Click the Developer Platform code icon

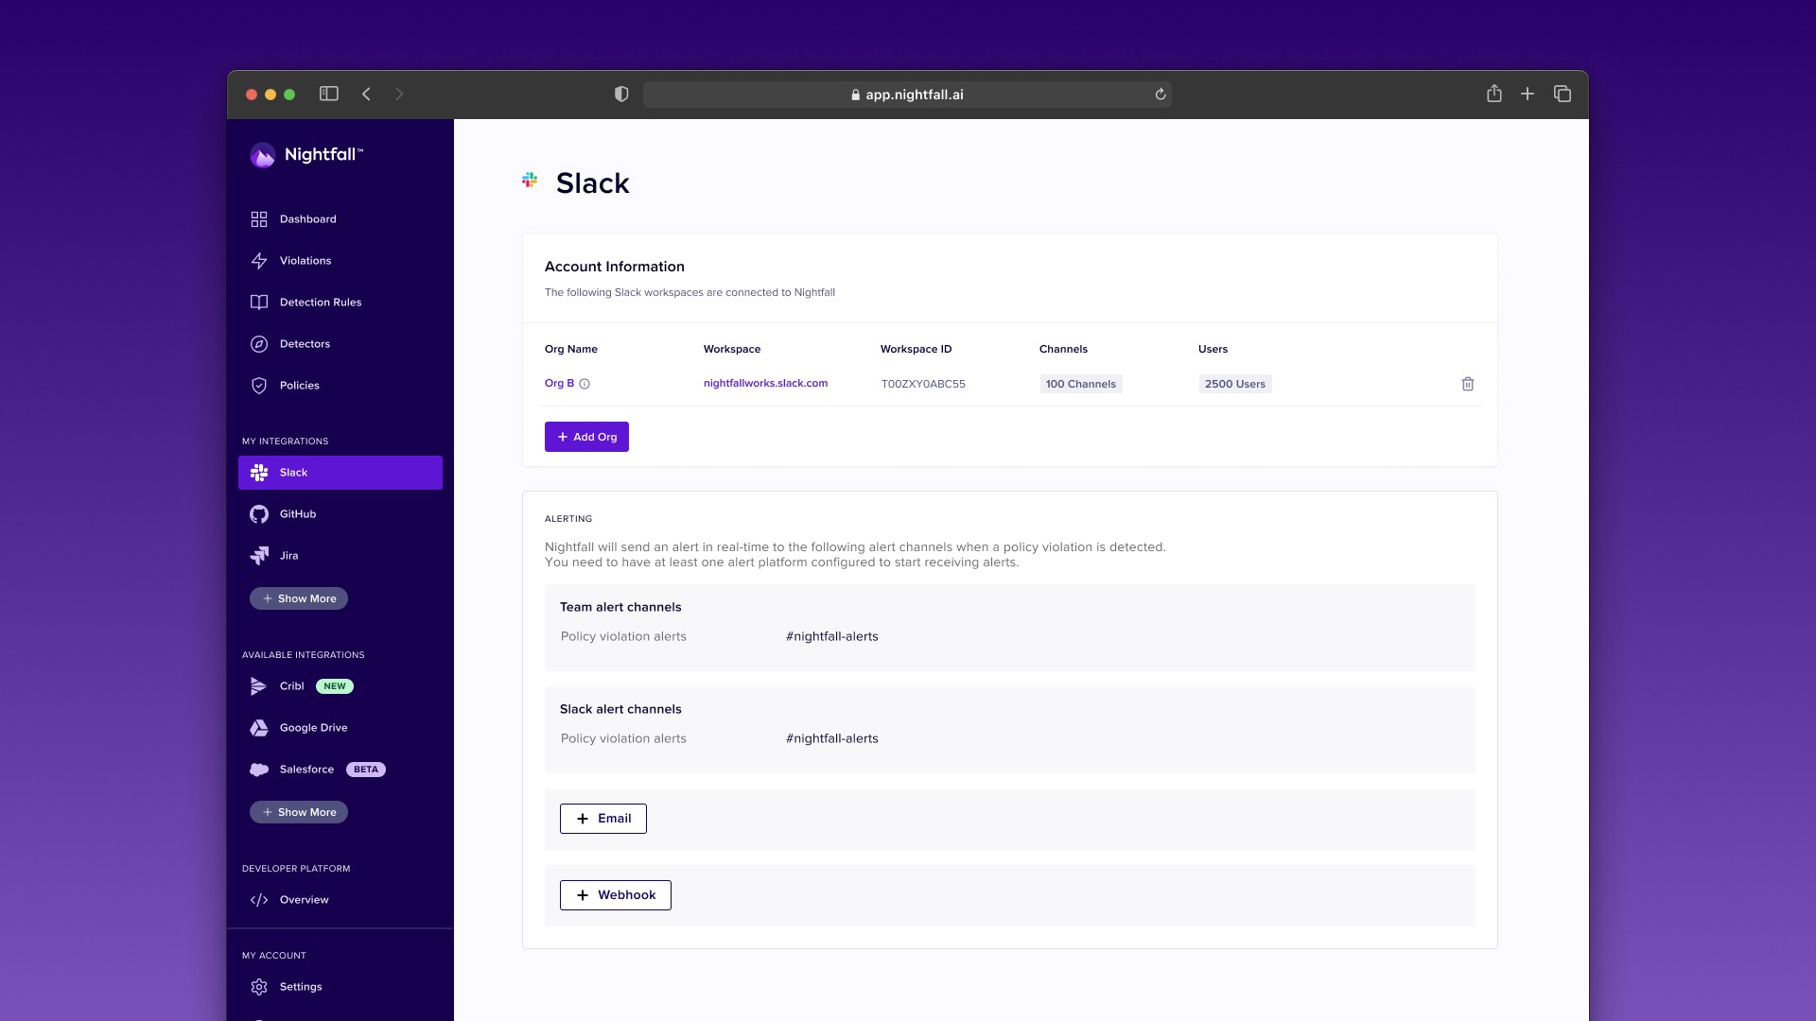pyautogui.click(x=259, y=900)
